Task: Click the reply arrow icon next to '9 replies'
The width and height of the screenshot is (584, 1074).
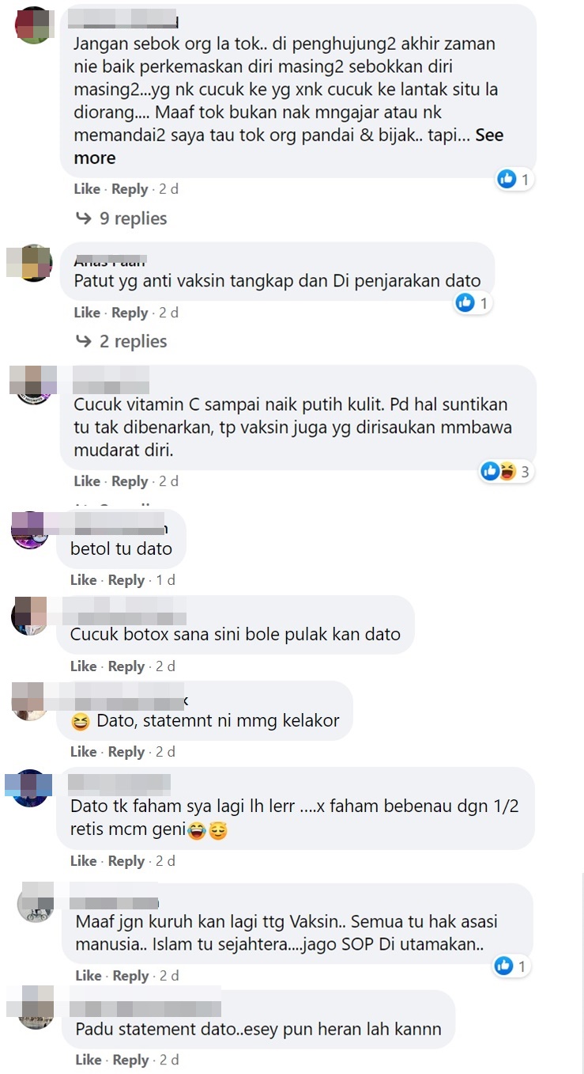Action: coord(84,218)
